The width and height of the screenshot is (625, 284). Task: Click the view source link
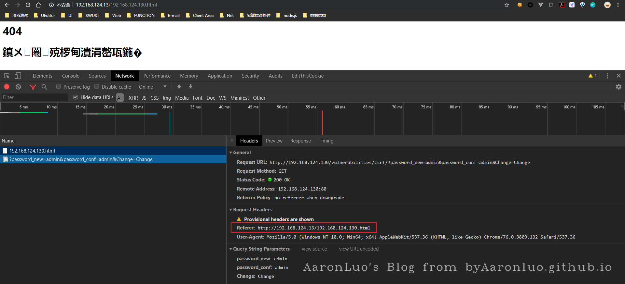click(314, 249)
